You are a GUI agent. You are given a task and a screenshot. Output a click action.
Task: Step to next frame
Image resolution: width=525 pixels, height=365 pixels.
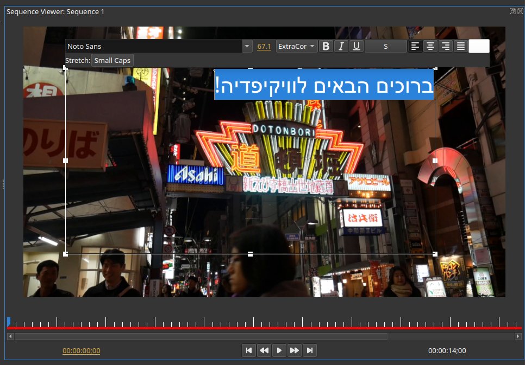(x=295, y=350)
